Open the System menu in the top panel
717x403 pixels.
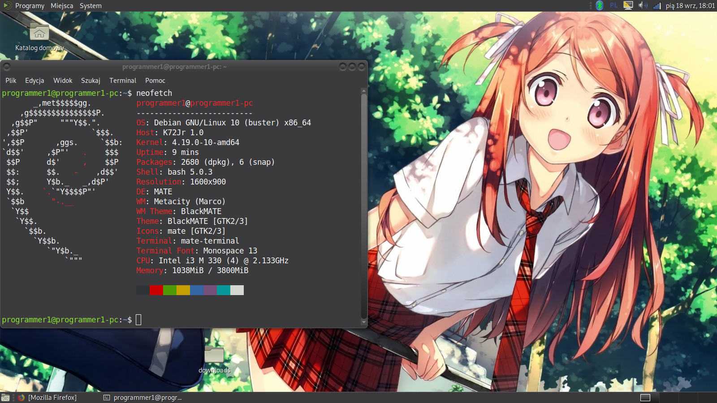click(91, 6)
